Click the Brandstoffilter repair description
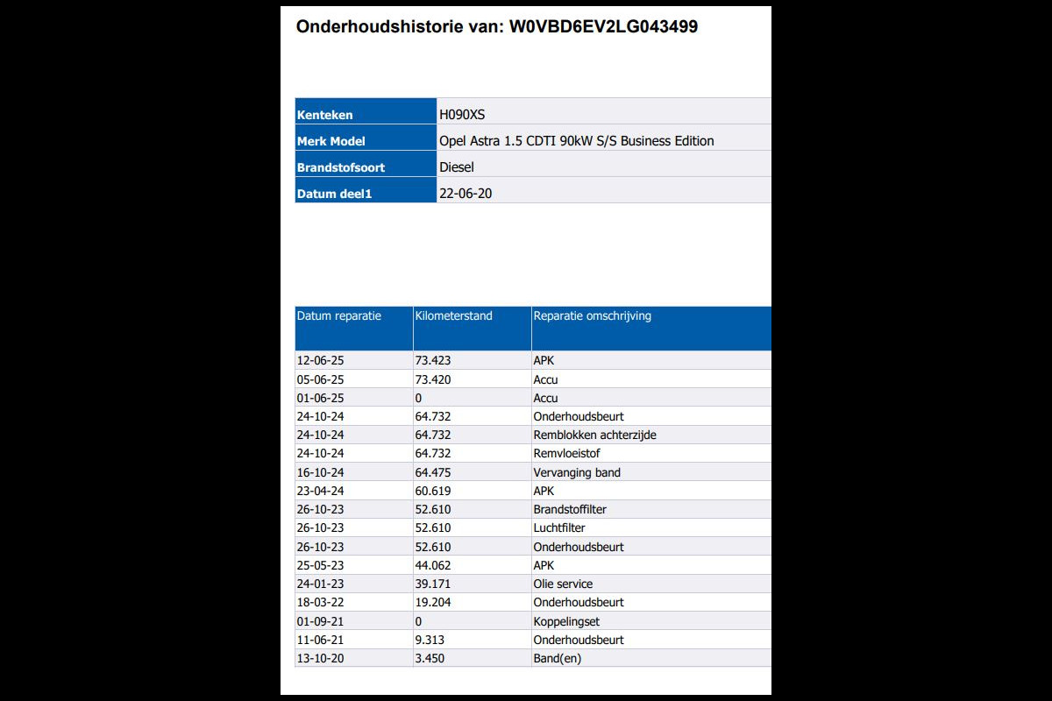 click(570, 510)
